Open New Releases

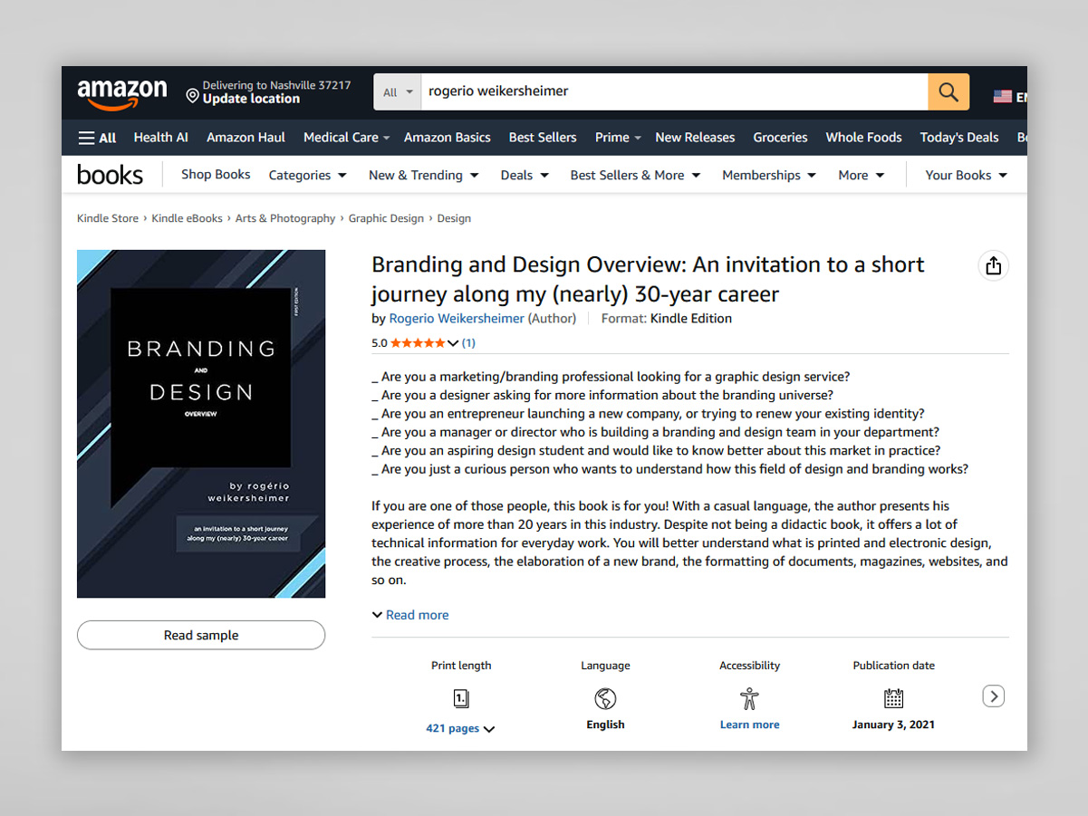coord(695,138)
